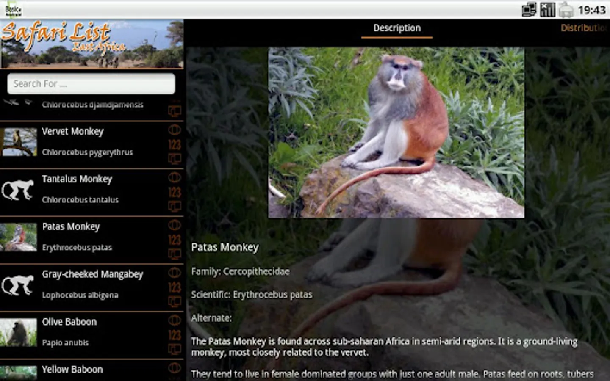This screenshot has height=381, width=610.
Task: Tap the 123 counter icon for Gray-cheeked Mangabey
Action: tap(175, 288)
